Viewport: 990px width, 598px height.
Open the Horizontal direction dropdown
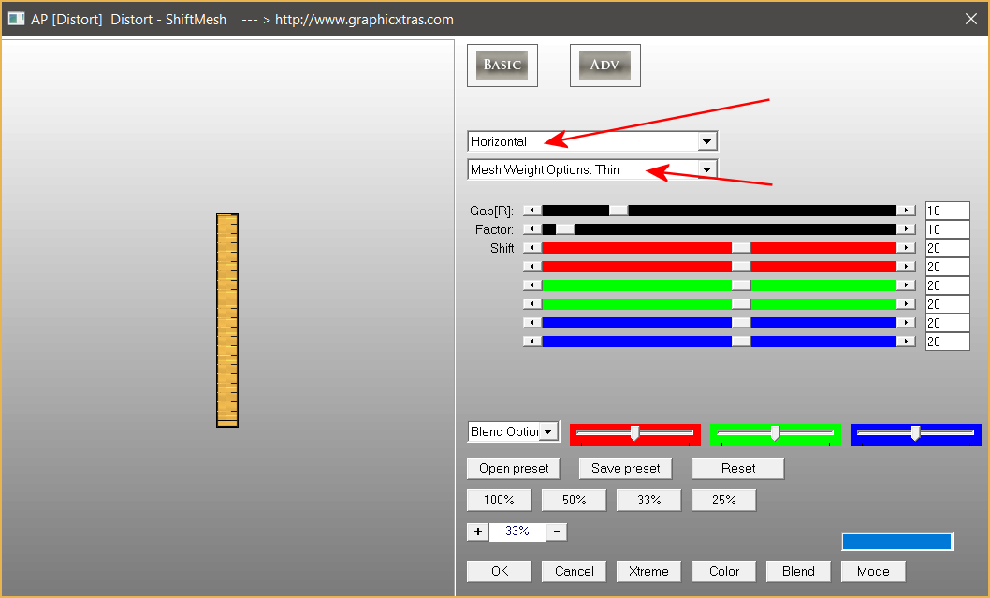coord(707,141)
